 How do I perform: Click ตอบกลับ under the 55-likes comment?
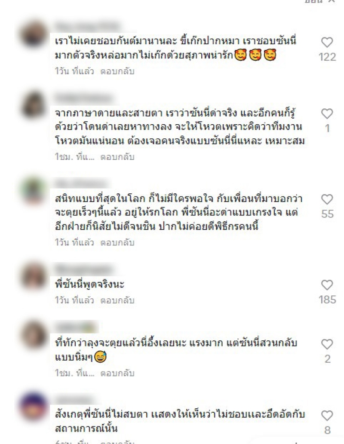pyautogui.click(x=117, y=243)
